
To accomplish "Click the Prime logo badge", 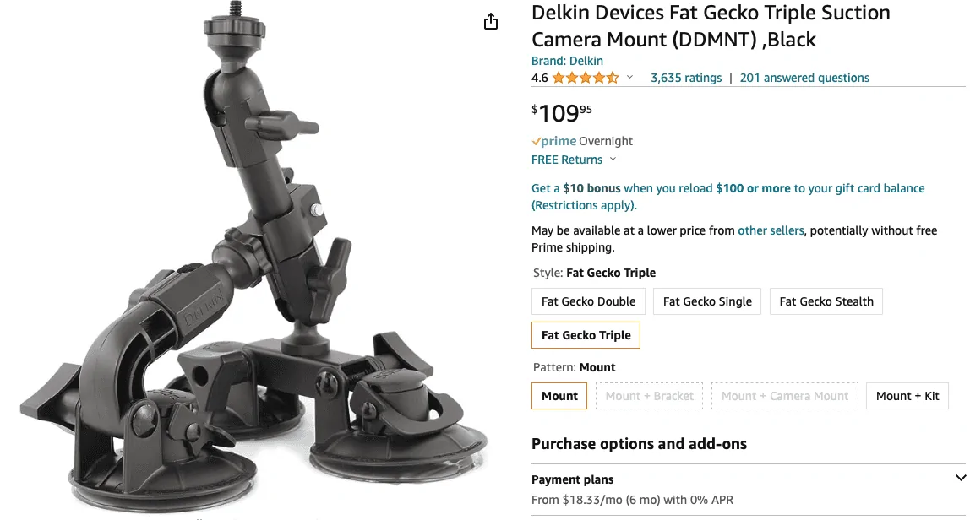I will click(x=554, y=141).
